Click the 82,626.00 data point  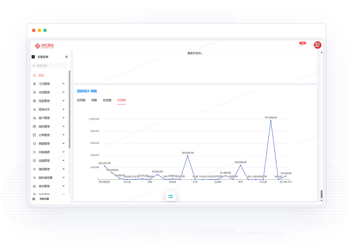pyautogui.click(x=157, y=174)
